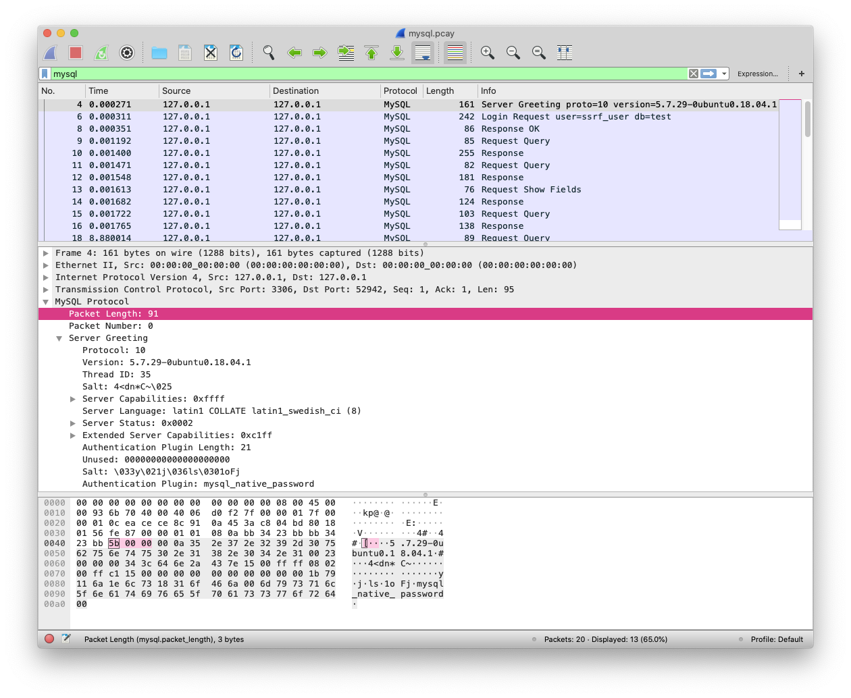
Task: Open the Profile: Default selector
Action: [777, 639]
